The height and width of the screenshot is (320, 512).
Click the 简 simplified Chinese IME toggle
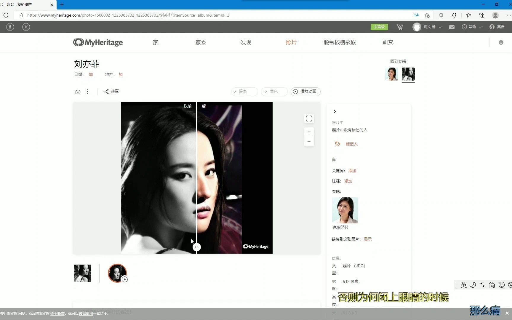coord(492,285)
